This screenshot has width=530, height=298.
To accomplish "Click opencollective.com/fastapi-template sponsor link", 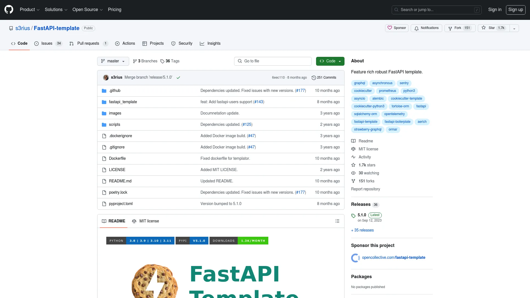I will click(x=394, y=258).
